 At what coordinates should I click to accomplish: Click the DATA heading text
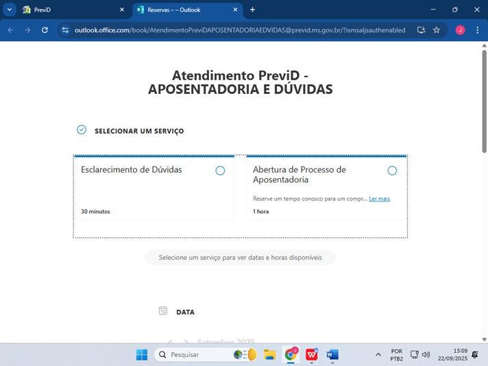click(x=185, y=312)
